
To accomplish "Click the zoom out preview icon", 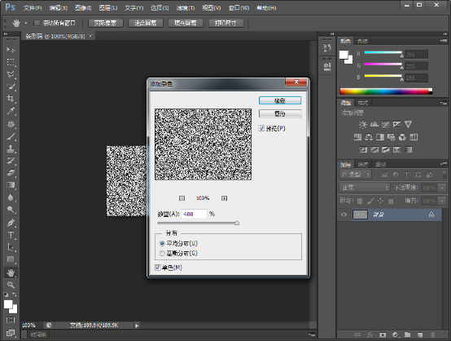I will point(182,198).
